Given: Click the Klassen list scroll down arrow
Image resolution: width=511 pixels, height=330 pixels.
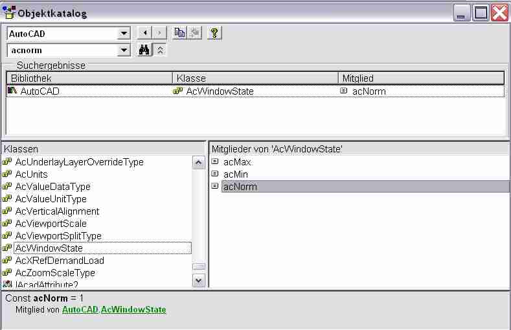Looking at the screenshot, I should click(199, 281).
